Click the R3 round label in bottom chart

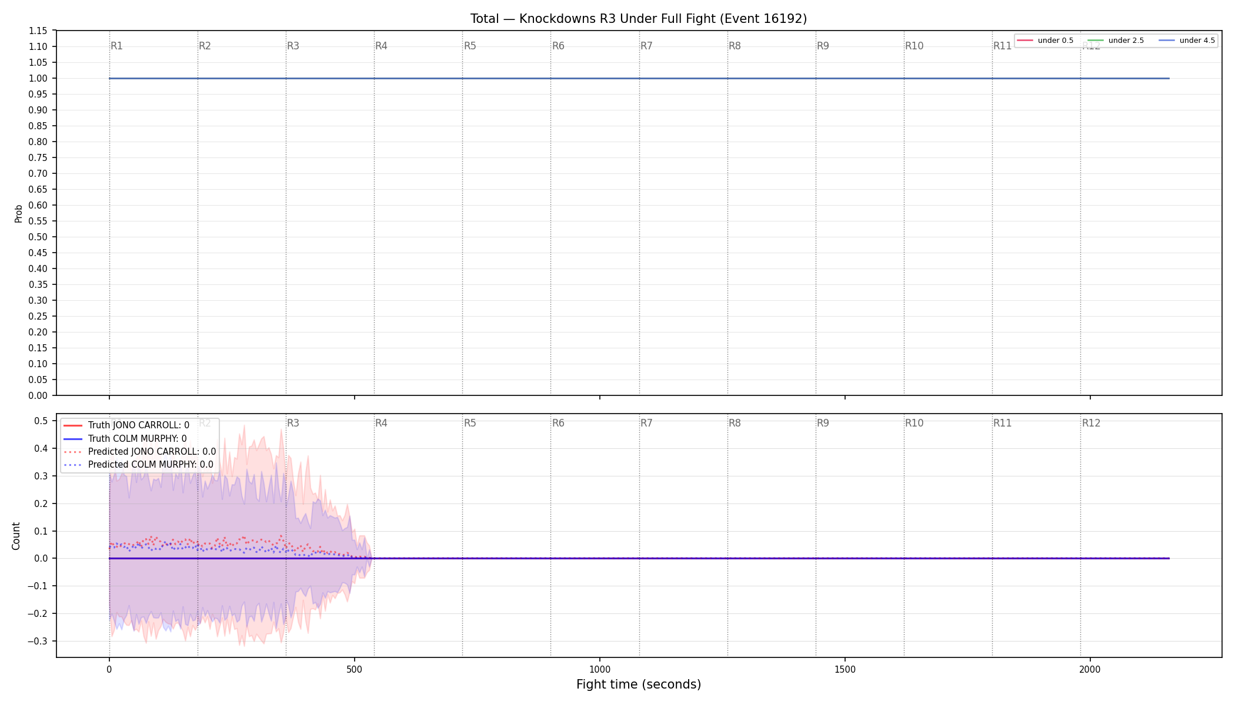point(293,423)
